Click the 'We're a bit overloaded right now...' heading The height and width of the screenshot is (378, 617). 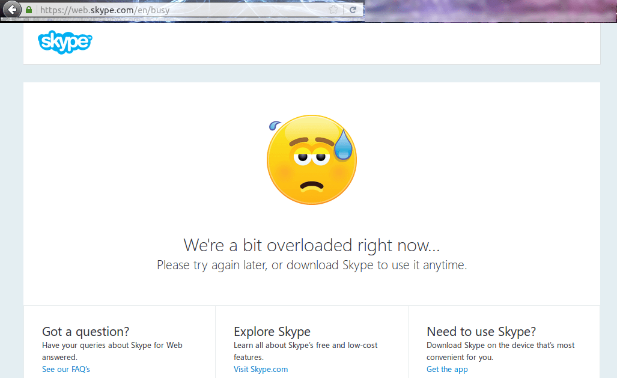[x=312, y=245]
